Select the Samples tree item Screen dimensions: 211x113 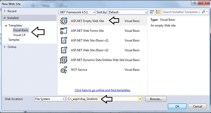pyautogui.click(x=14, y=40)
